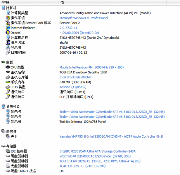Viewport: 180px width, 175px height.
Task: Open the 7.0.5730.11 version link
Action: coord(68,28)
